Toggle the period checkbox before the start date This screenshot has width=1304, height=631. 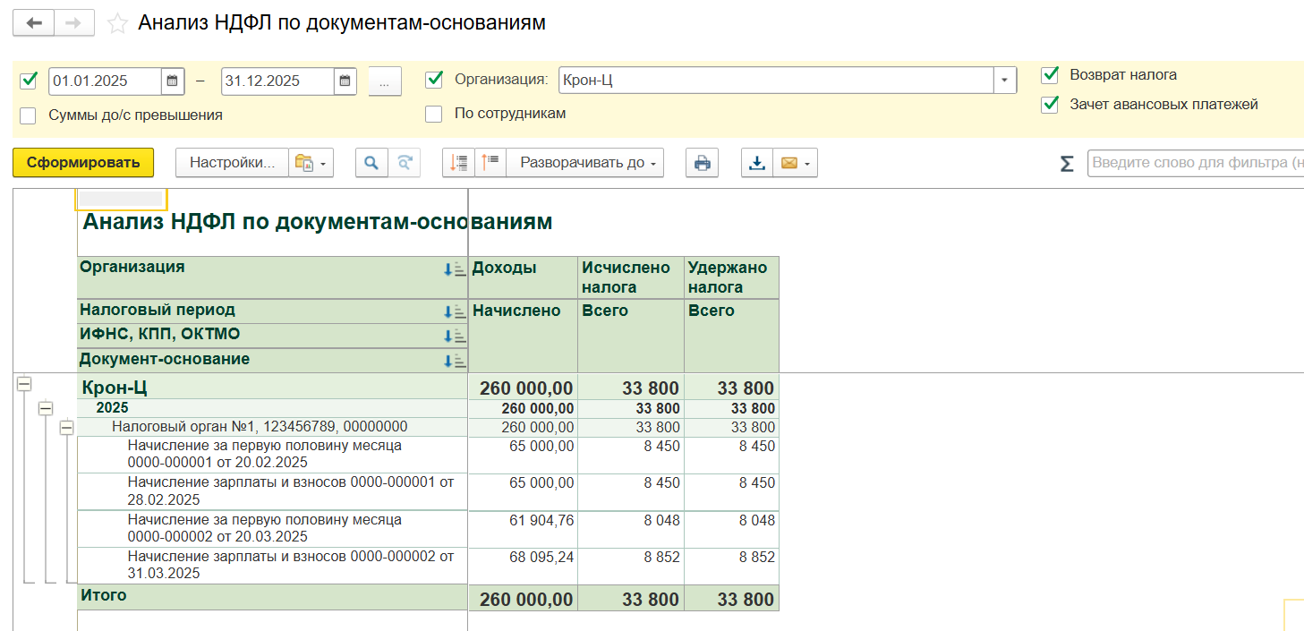click(x=29, y=81)
